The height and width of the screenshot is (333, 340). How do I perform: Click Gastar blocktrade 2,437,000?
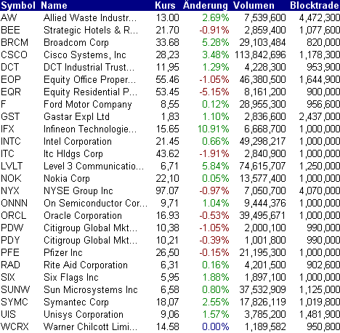coord(319,116)
